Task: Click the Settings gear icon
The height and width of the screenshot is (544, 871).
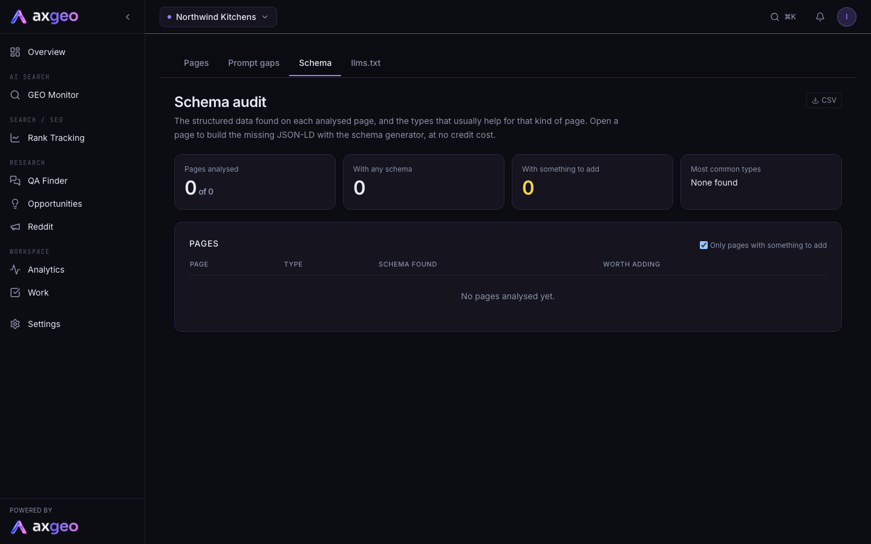Action: pyautogui.click(x=15, y=324)
